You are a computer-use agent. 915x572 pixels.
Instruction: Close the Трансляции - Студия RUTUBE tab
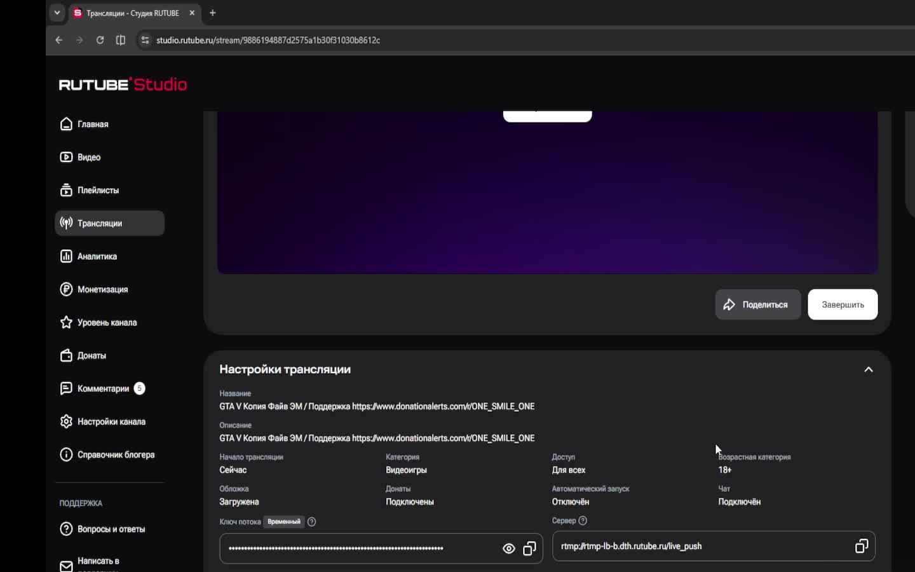click(192, 13)
